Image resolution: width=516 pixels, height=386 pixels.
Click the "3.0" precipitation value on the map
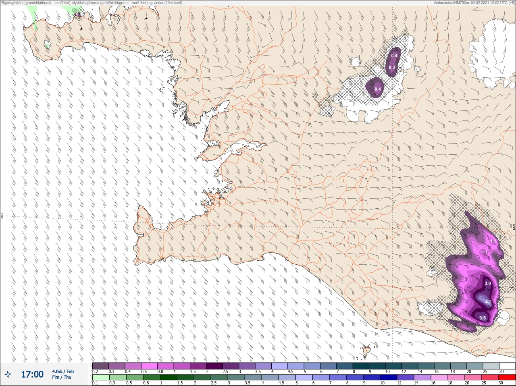pos(488,283)
